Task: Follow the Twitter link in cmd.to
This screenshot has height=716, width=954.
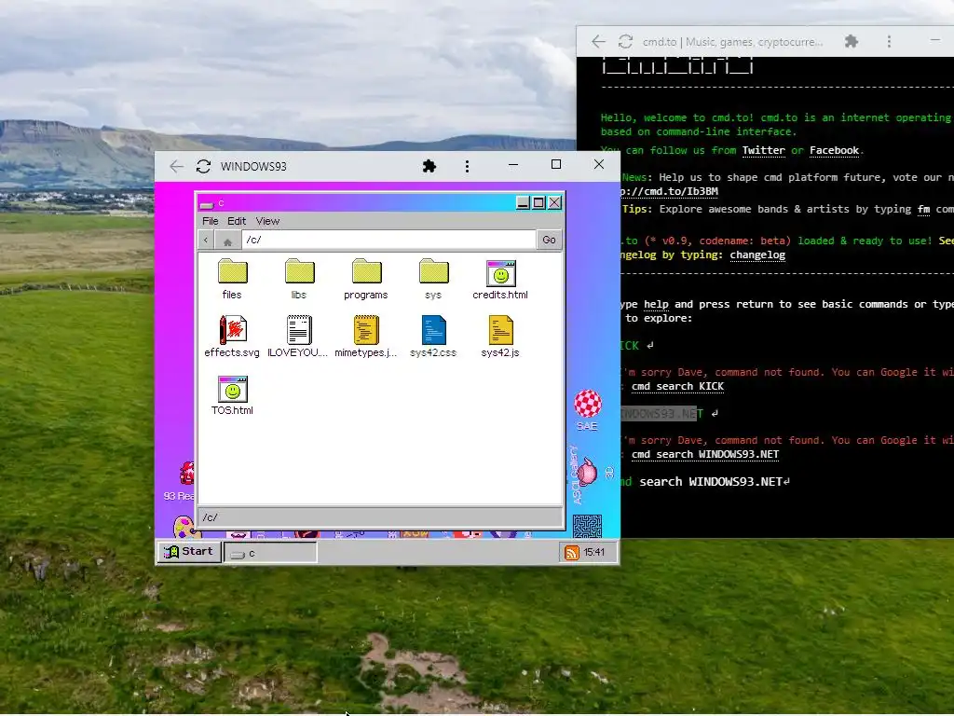Action: 763,150
